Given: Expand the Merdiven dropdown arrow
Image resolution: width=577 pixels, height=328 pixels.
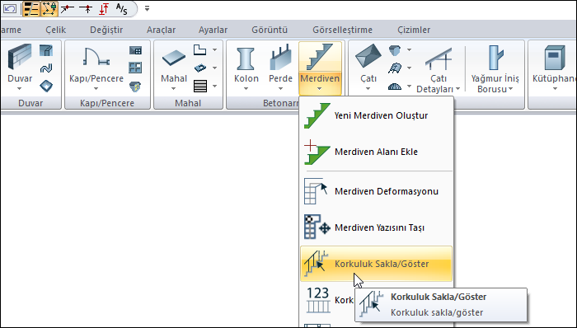Looking at the screenshot, I should 320,89.
